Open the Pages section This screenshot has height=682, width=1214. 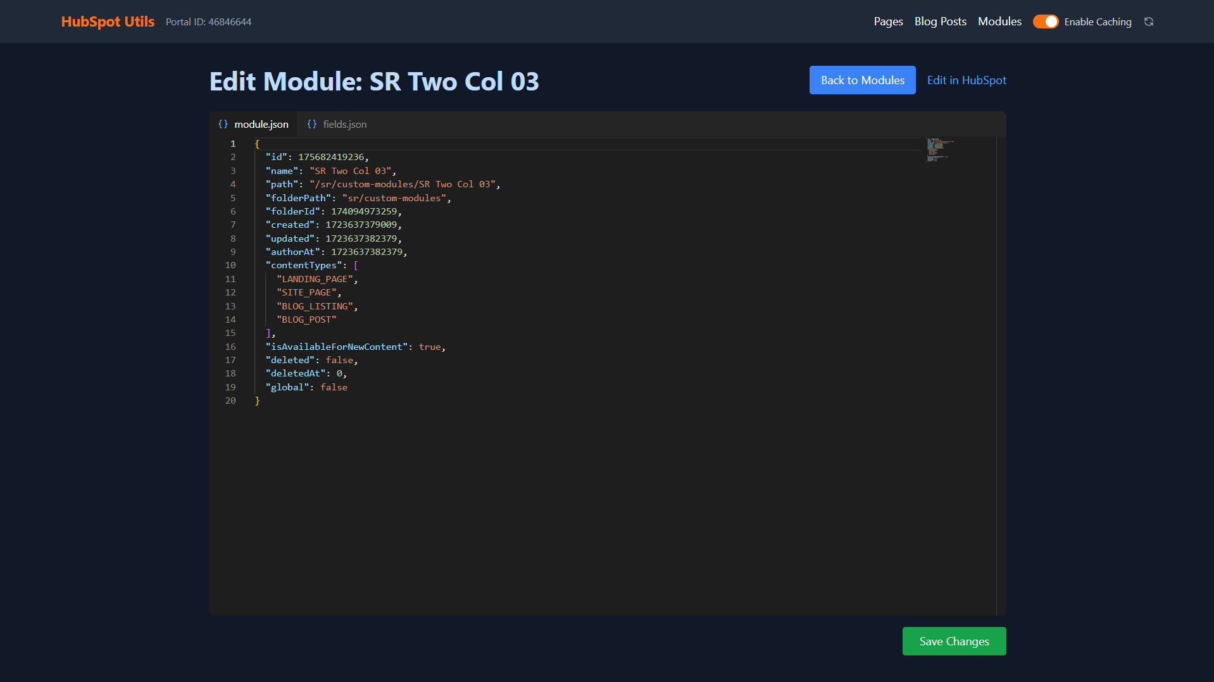coord(888,21)
